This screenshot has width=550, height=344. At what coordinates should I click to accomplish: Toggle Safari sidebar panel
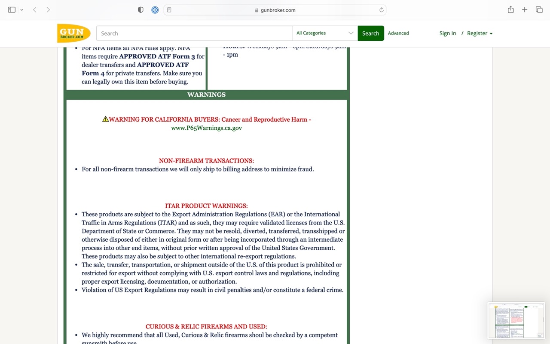(12, 10)
